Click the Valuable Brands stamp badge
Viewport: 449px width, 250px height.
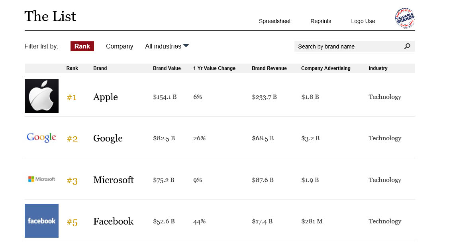coord(405,18)
